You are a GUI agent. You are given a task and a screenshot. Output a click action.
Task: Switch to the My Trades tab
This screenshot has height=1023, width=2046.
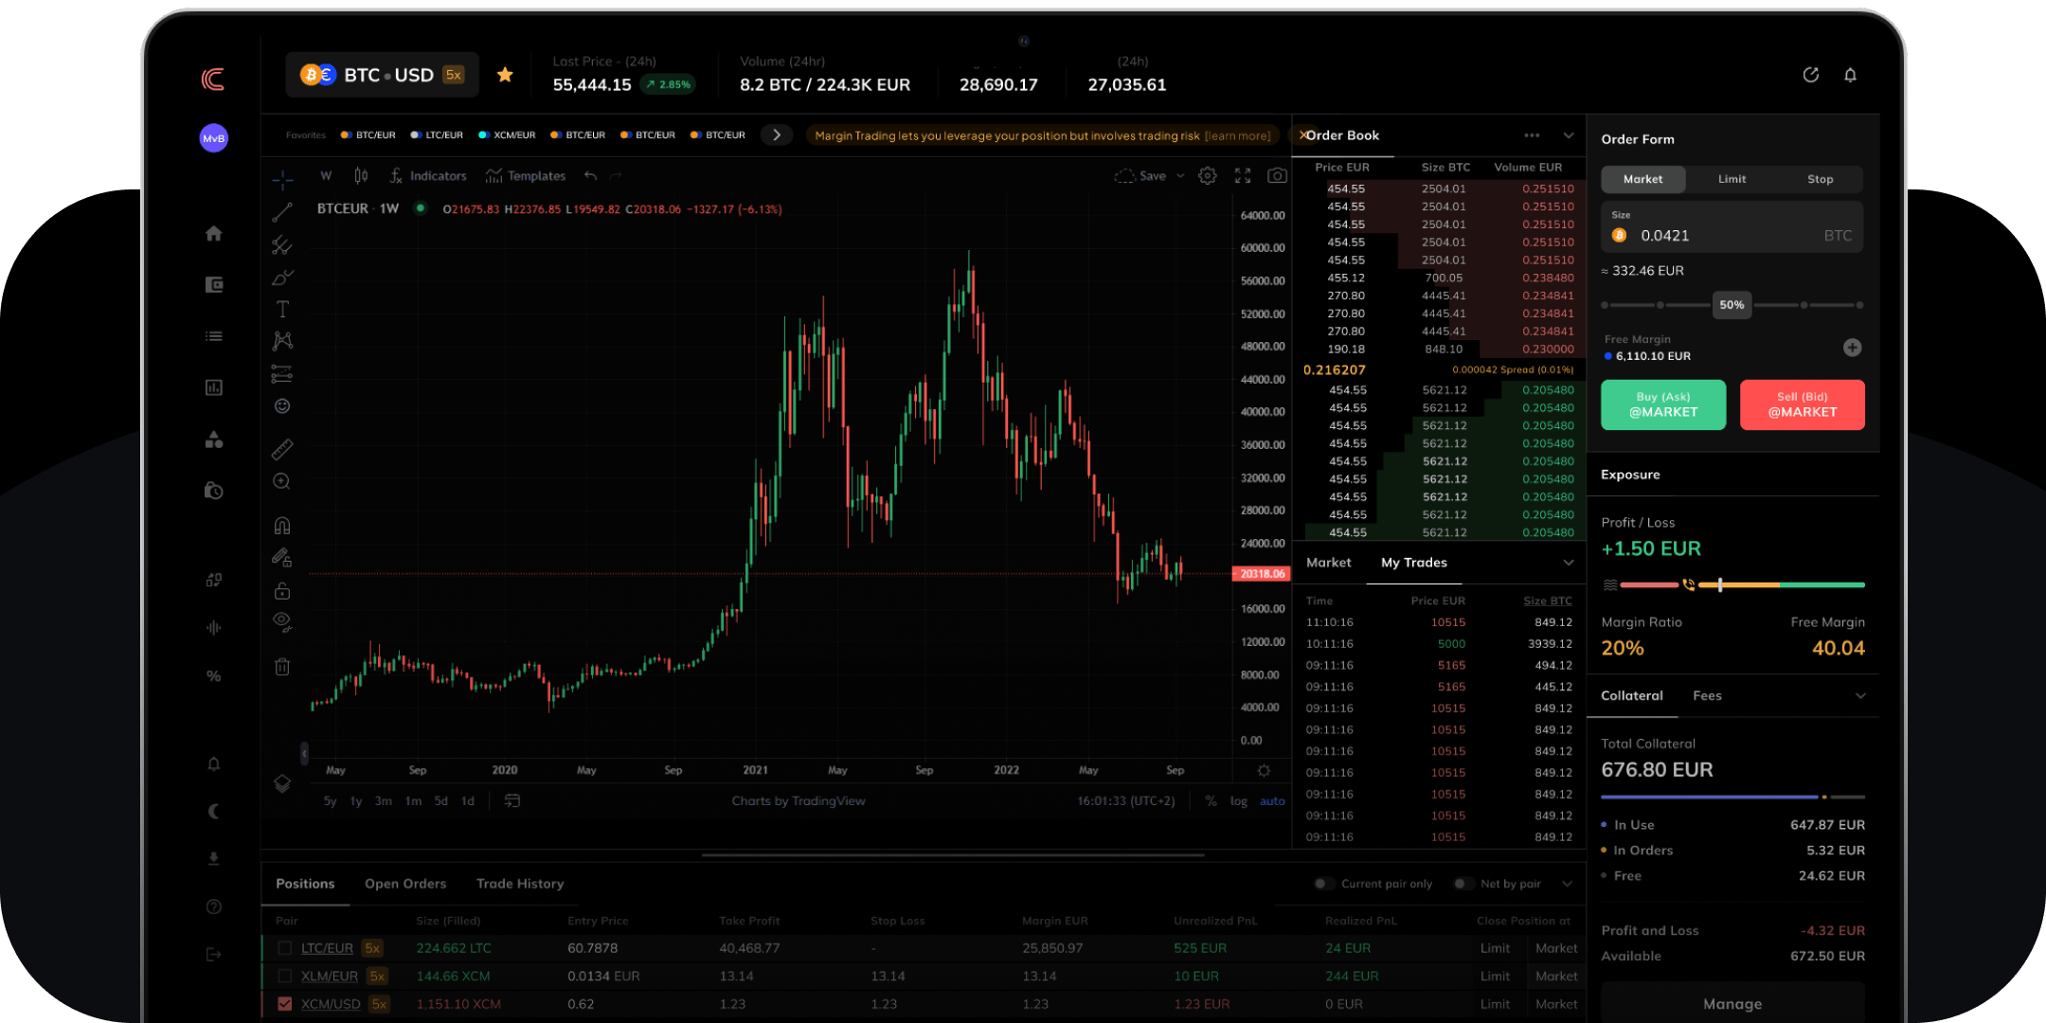point(1413,562)
